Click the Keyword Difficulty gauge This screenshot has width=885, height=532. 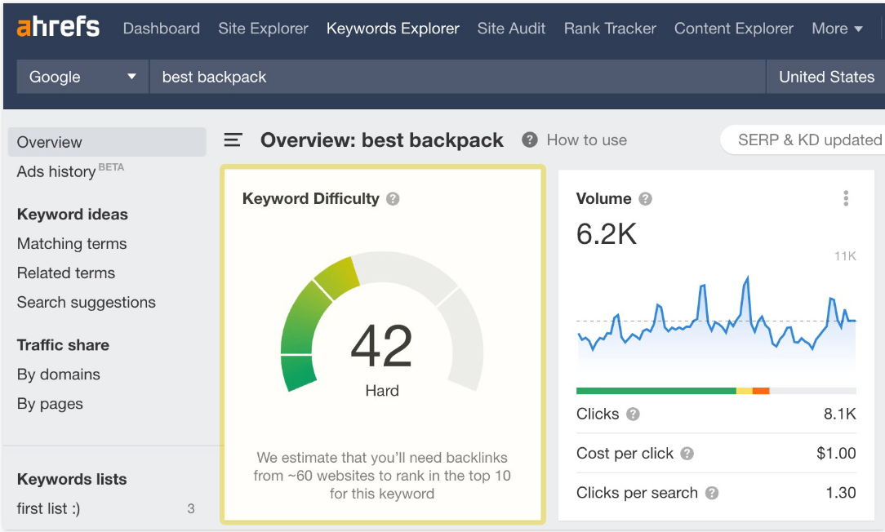(x=382, y=321)
